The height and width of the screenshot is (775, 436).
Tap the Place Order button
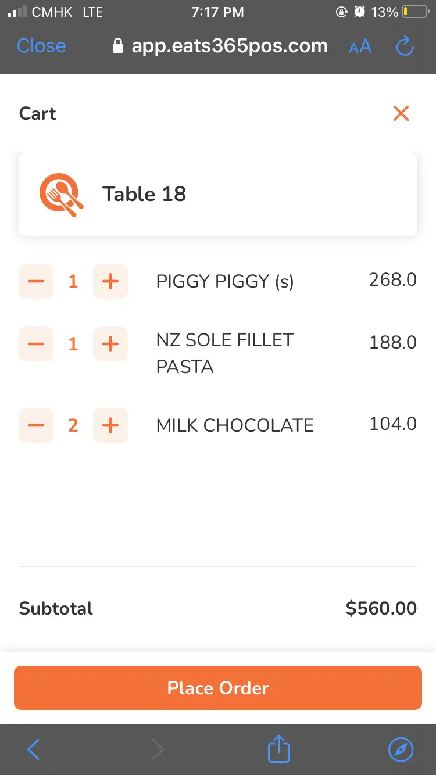218,688
